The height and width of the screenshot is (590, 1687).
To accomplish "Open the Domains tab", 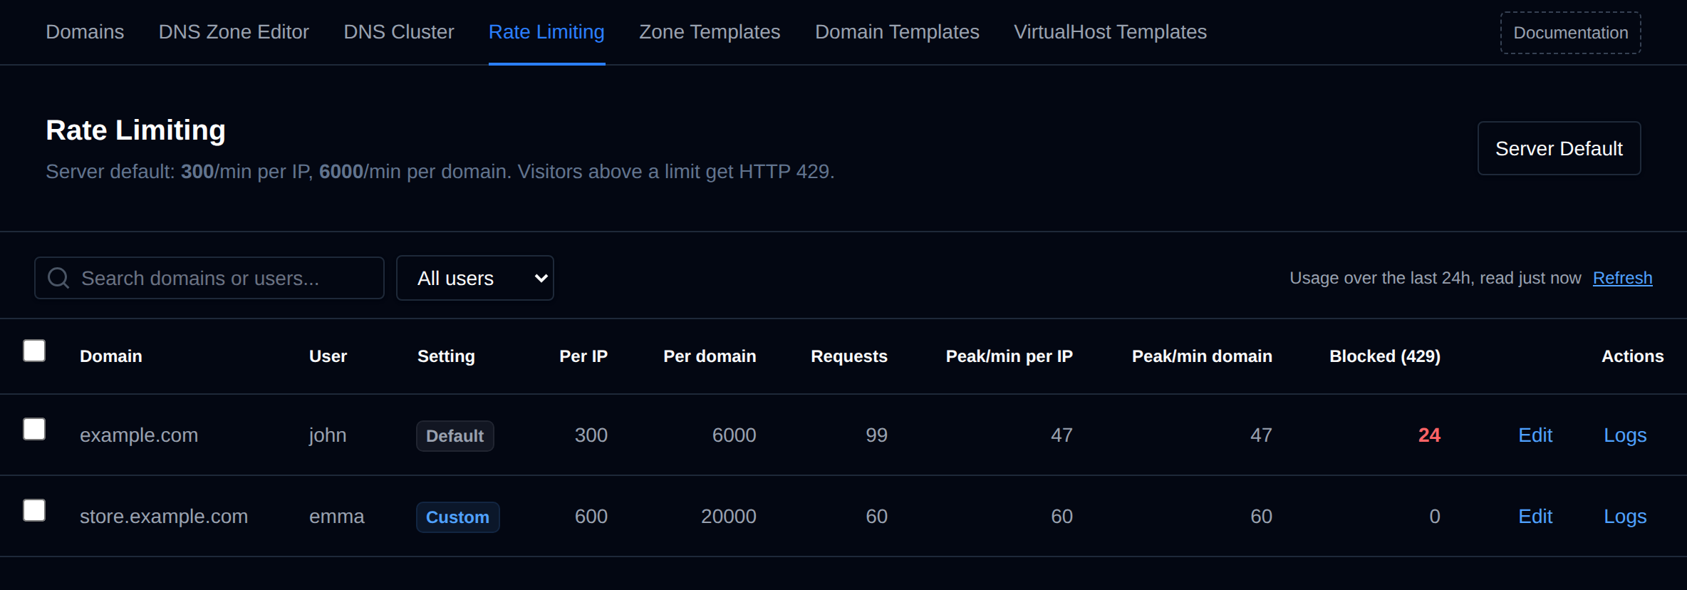I will 85,32.
